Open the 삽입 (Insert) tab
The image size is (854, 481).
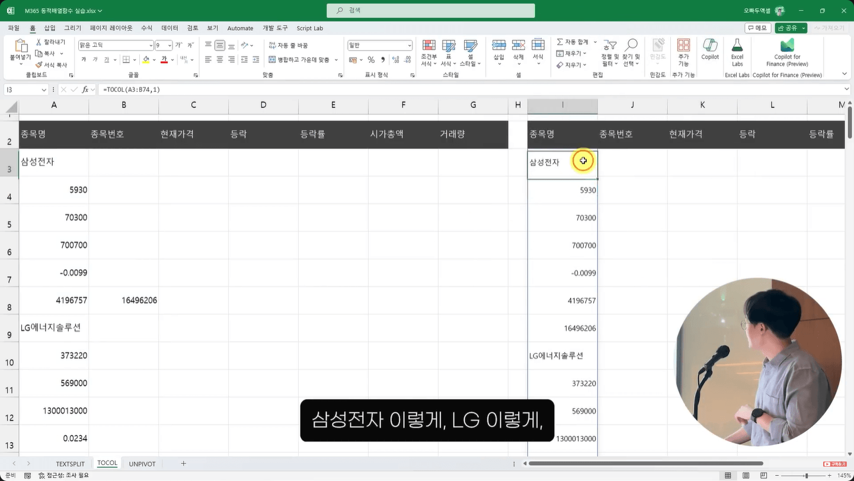[x=50, y=28]
